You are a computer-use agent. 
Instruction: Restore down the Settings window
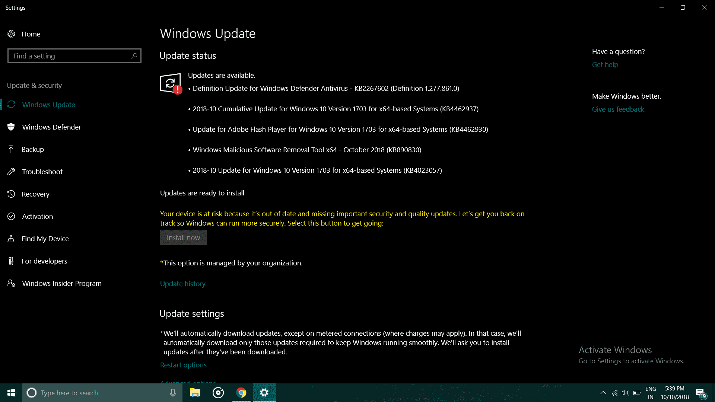pos(683,7)
